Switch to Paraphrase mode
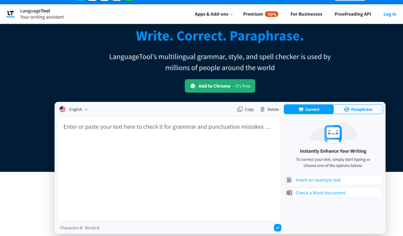This screenshot has height=236, width=403. coord(358,109)
